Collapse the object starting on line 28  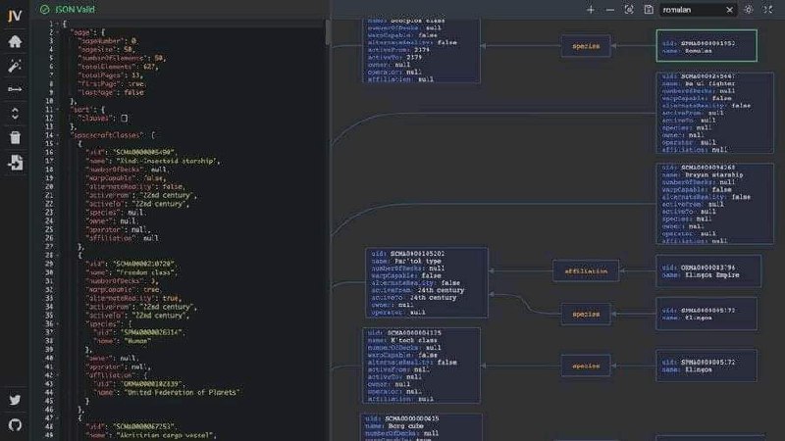point(58,255)
